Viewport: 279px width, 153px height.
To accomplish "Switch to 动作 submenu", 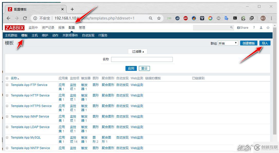I will coord(55,35).
